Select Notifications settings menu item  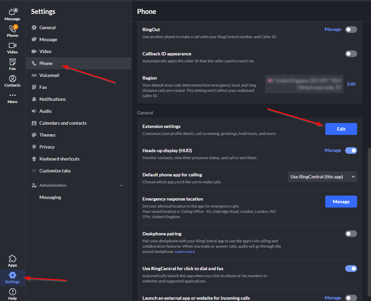[78, 99]
